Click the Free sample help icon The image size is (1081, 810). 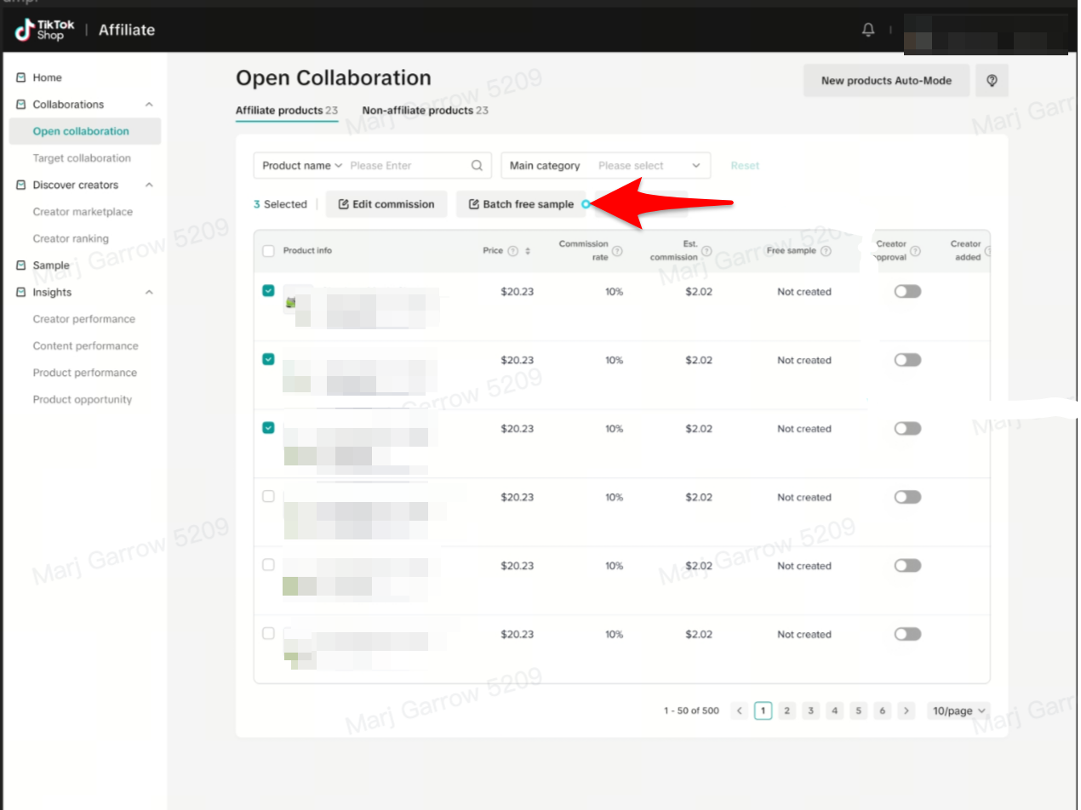(826, 251)
